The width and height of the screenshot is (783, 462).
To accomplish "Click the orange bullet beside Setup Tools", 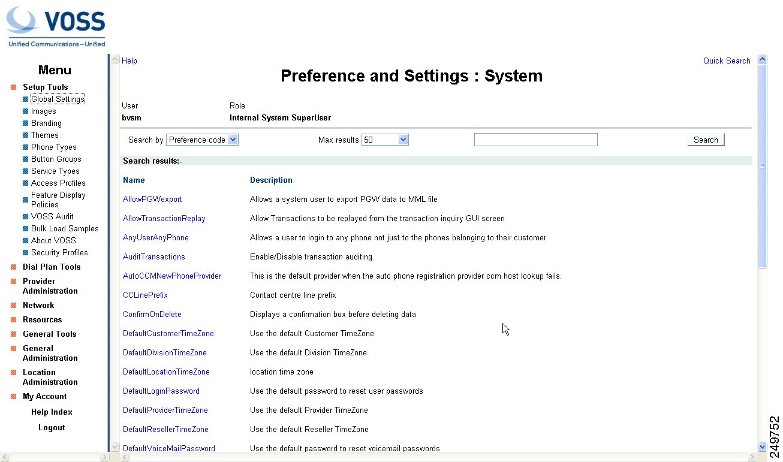I will tap(13, 87).
